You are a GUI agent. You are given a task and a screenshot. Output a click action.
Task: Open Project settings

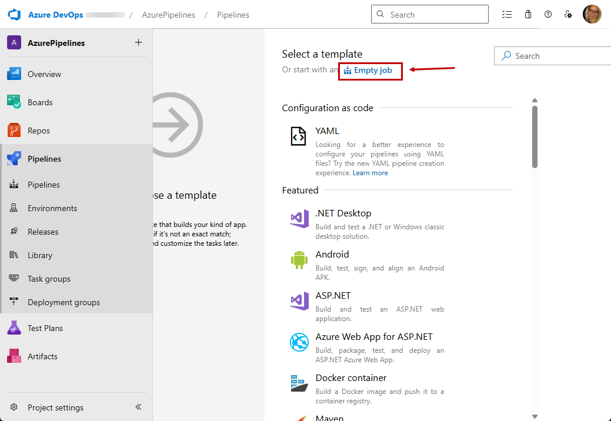[x=55, y=407]
